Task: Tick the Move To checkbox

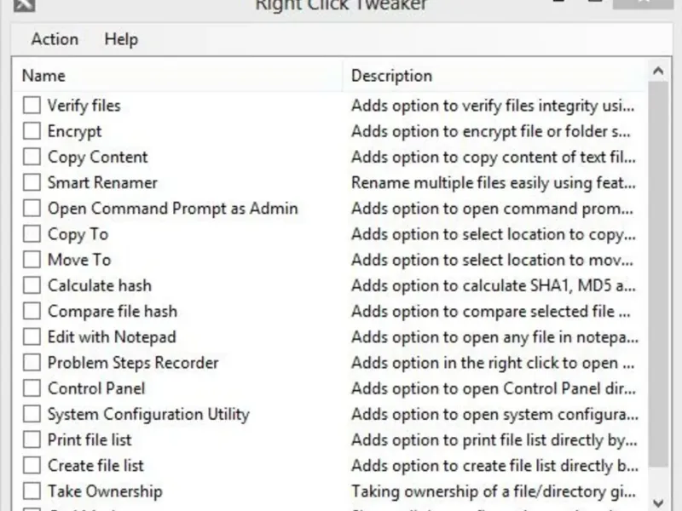Action: (32, 260)
